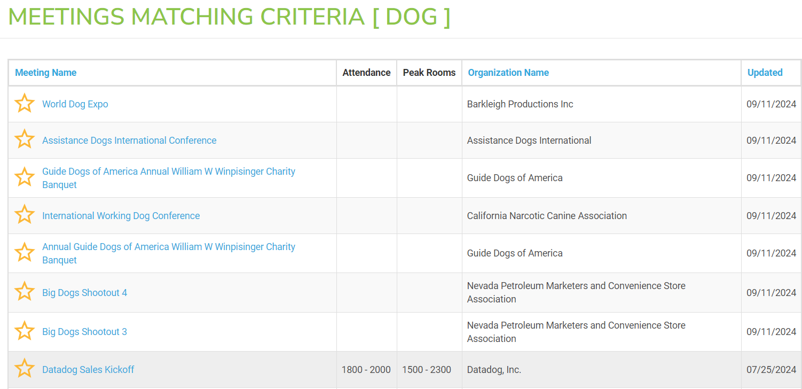Open International Working Dog Conference details
Viewport: 802px width, 389px height.
121,216
